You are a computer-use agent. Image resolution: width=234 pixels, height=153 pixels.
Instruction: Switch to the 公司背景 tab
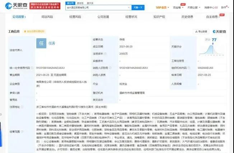click(19, 17)
